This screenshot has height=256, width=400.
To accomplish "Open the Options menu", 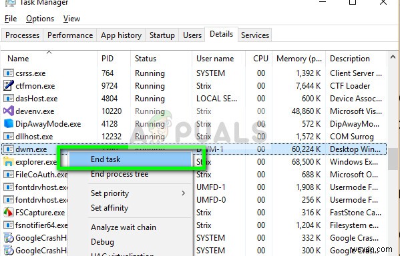I will coord(40,19).
